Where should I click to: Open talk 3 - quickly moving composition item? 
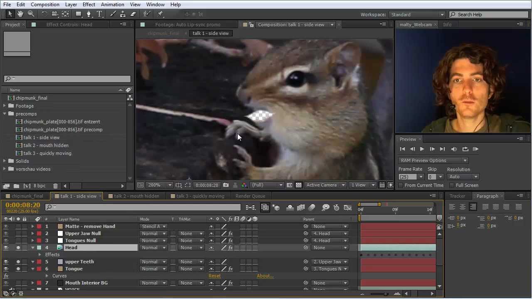[47, 153]
